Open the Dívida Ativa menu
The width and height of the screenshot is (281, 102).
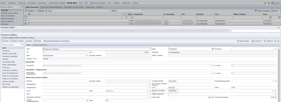pos(72,3)
